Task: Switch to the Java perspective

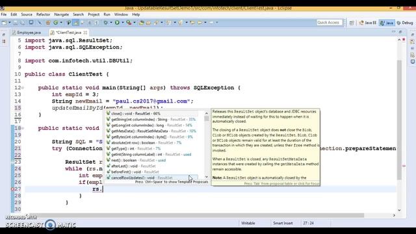Action: 387,23
